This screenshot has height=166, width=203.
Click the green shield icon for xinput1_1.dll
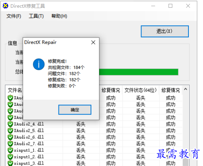(10, 150)
